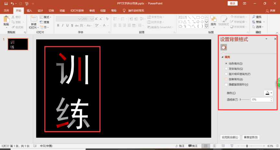Click the decrease font size icon

tap(101, 19)
